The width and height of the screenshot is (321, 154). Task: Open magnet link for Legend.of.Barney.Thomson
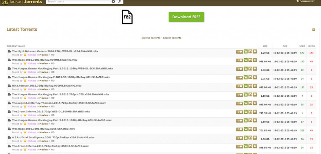[250, 103]
